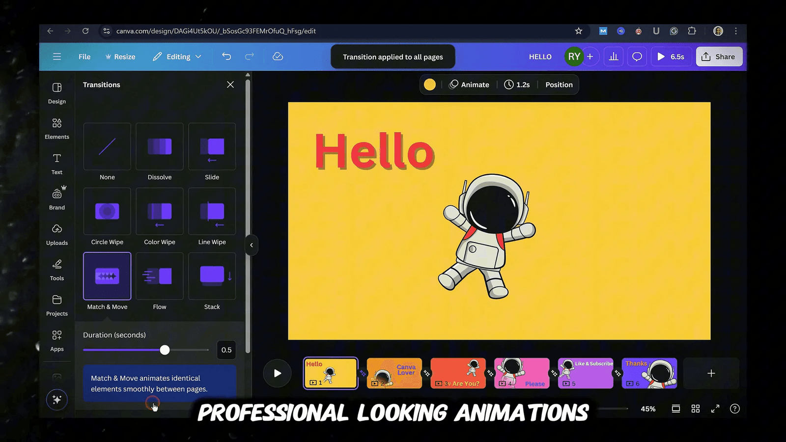Select the Text tool in the sidebar
This screenshot has height=442, width=786.
tap(56, 164)
